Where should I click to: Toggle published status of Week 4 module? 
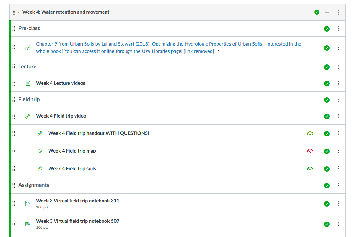(317, 12)
